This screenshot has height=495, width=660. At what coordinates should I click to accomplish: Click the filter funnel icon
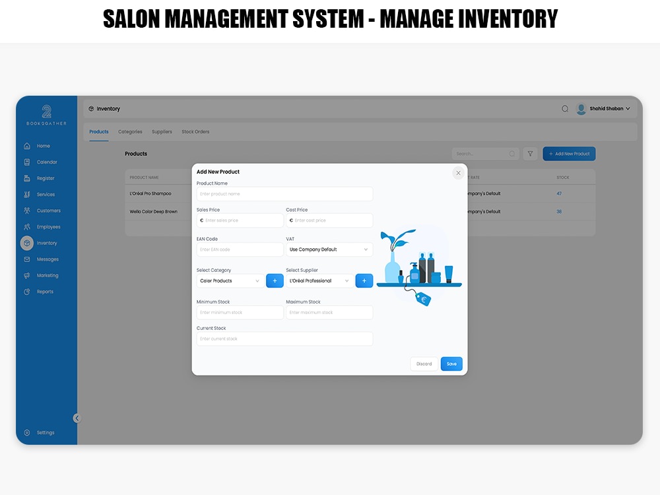pyautogui.click(x=531, y=154)
